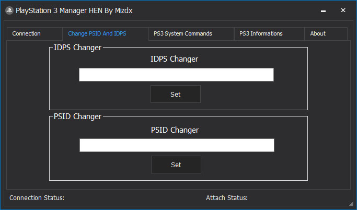Click the PlayStation logo icon in title bar
The width and height of the screenshot is (357, 210).
[x=9, y=10]
